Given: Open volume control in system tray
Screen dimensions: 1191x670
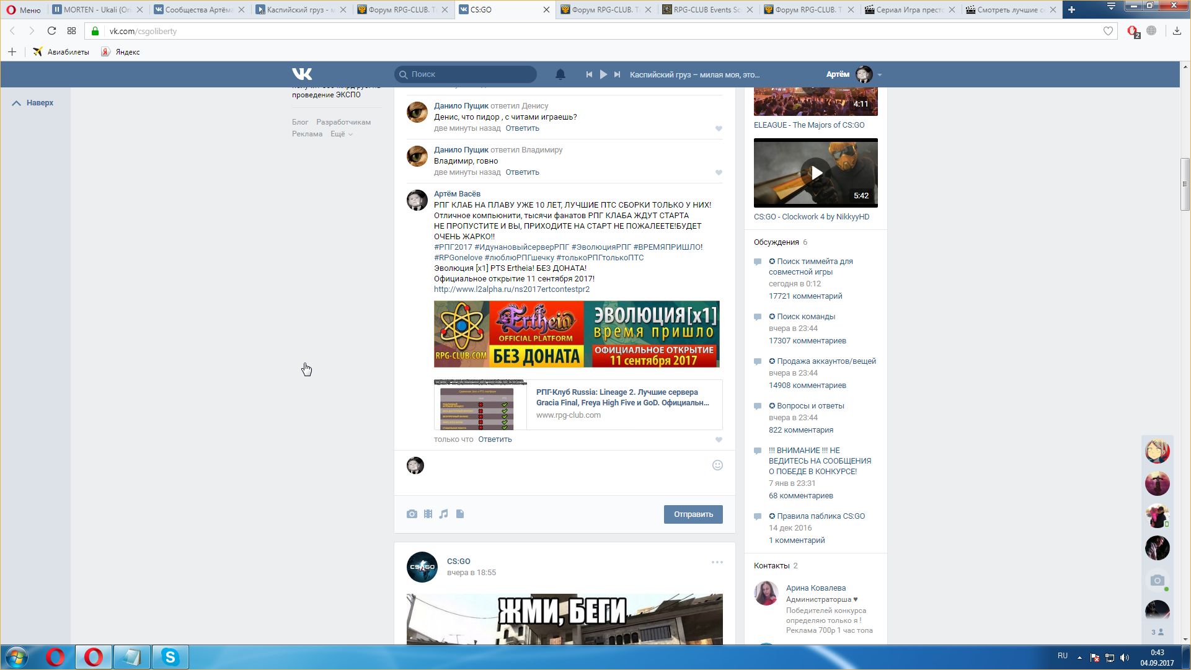Looking at the screenshot, I should [x=1125, y=658].
